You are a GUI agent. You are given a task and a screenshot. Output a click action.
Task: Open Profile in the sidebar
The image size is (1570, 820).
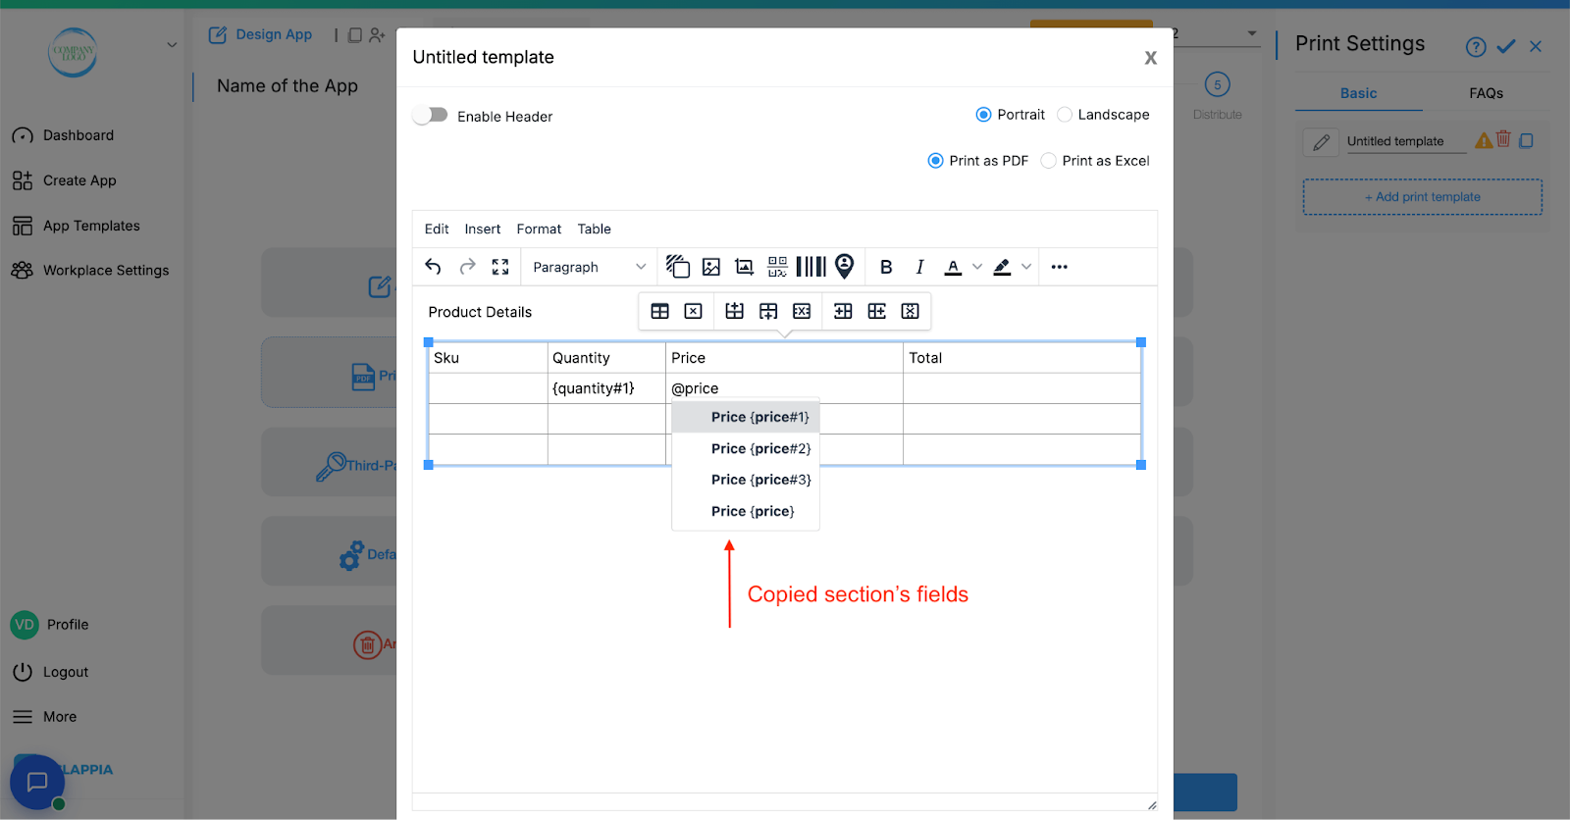[49, 625]
